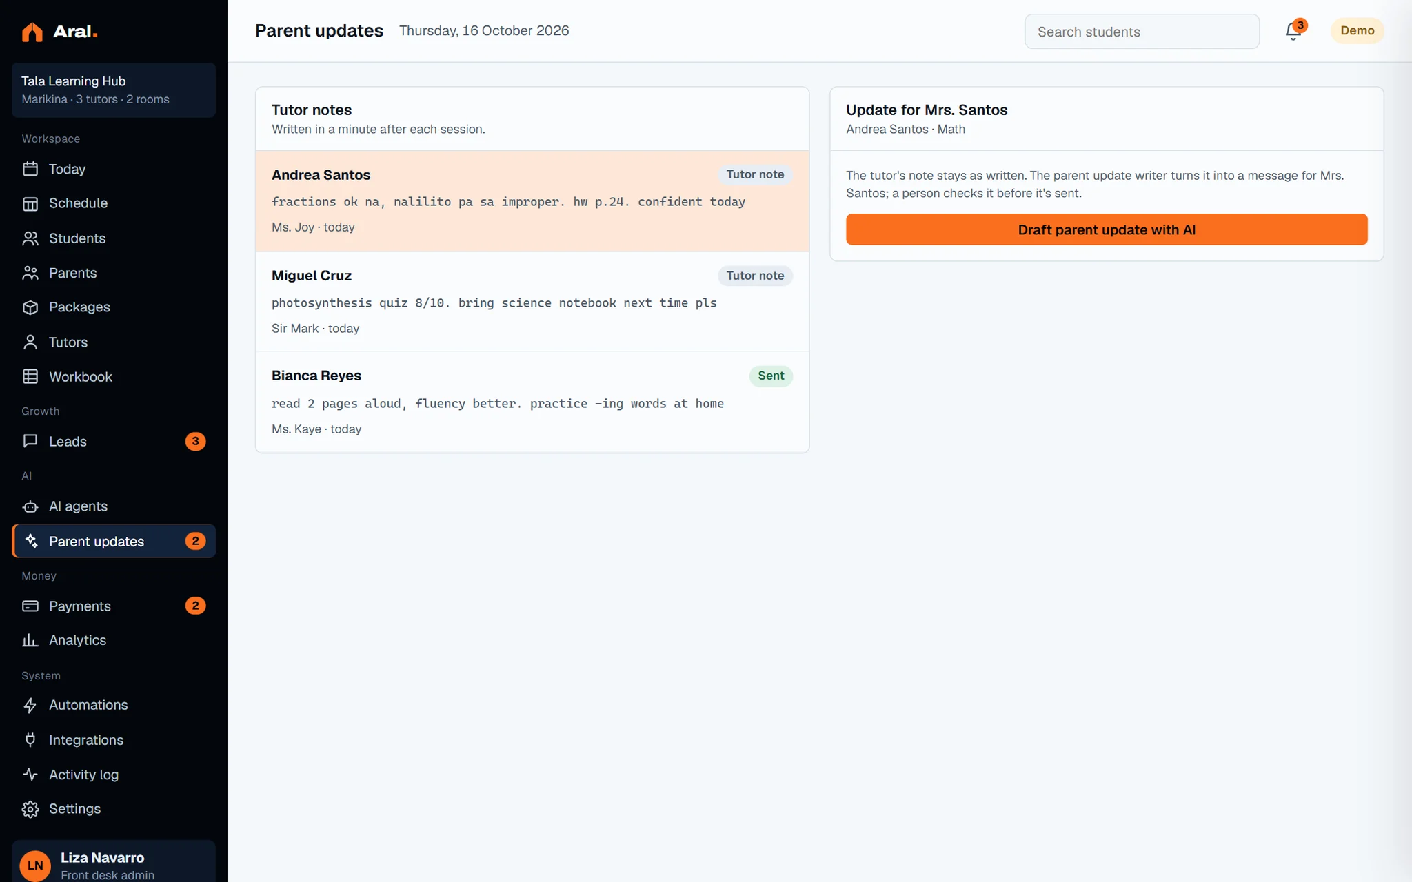Viewport: 1412px width, 882px height.
Task: Open the Payments card icon
Action: (x=30, y=606)
